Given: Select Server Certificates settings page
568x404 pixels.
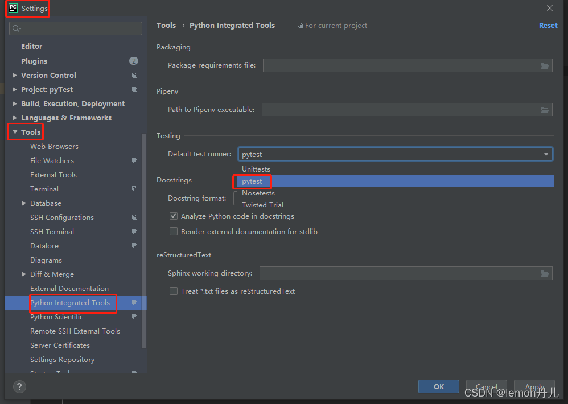Looking at the screenshot, I should point(60,345).
